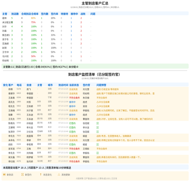The height and width of the screenshot is (187, 190).
Task: Click supervisor name 葛林 in summary table
Action: (x=4, y=18)
